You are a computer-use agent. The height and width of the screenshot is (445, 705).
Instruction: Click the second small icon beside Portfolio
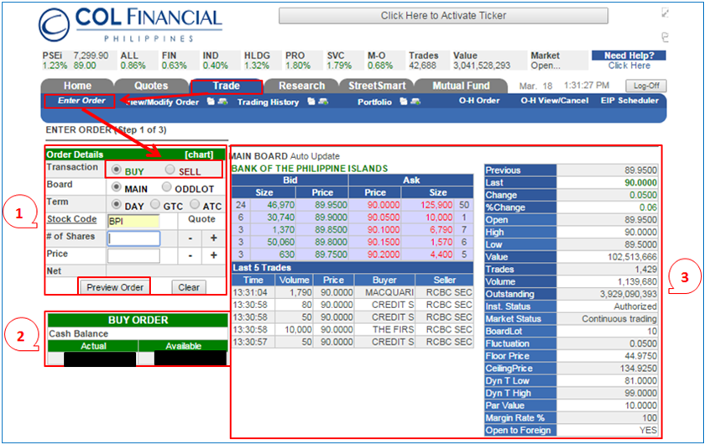click(415, 102)
